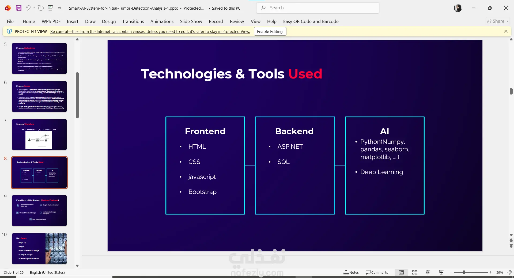Click the Share button

click(498, 21)
